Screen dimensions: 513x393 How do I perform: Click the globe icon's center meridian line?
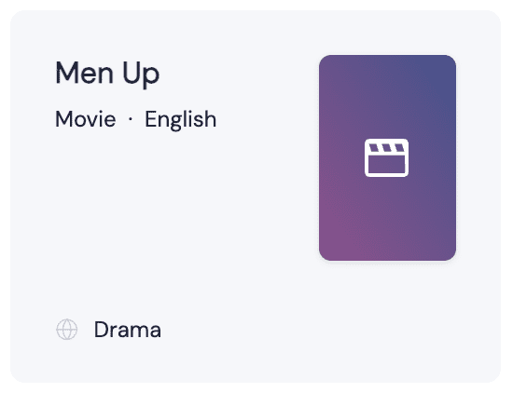coord(67,330)
